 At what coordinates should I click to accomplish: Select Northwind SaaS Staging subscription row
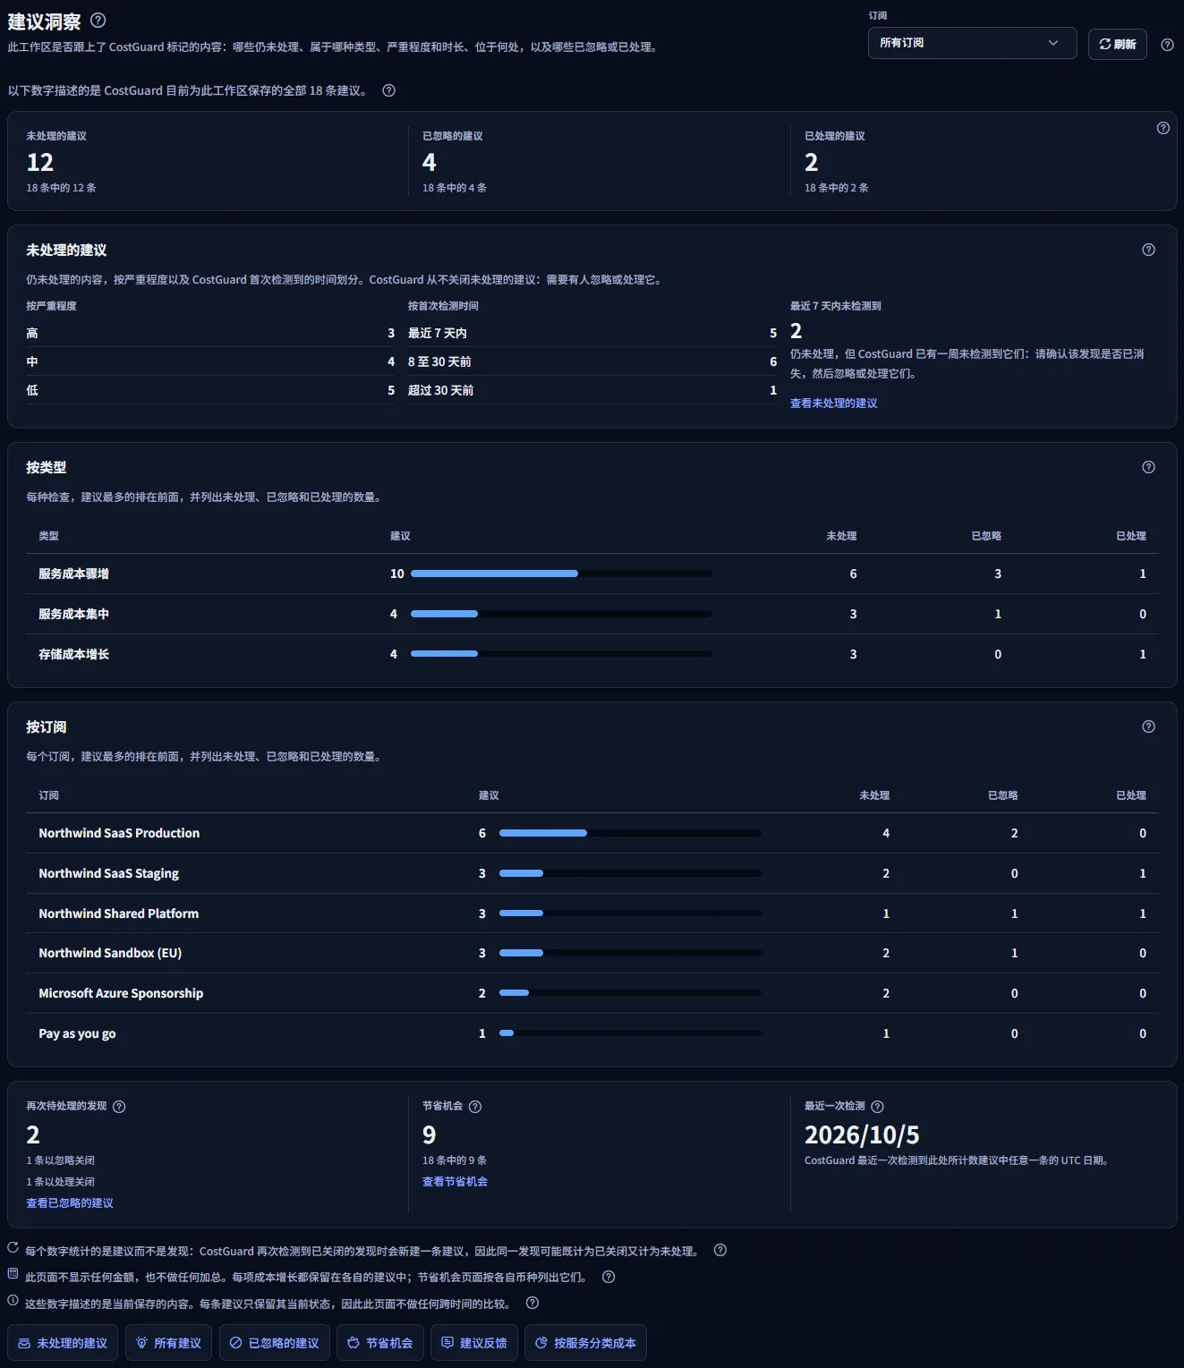point(592,873)
